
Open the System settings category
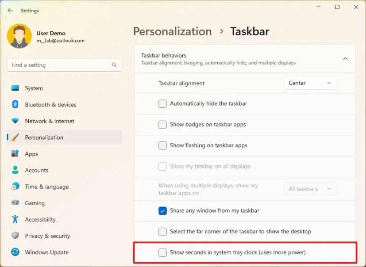coord(34,88)
